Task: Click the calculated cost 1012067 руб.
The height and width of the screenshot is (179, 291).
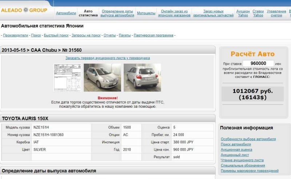Action: pos(252,94)
